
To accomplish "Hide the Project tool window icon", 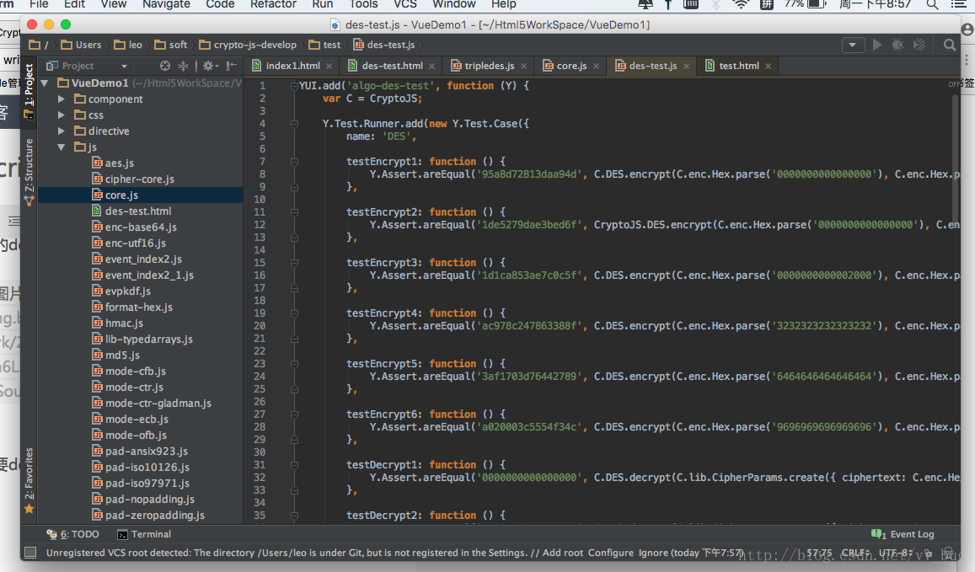I will point(231,65).
